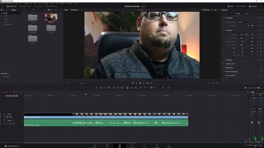Add a blue marker at playhead

pyautogui.click(x=145, y=88)
